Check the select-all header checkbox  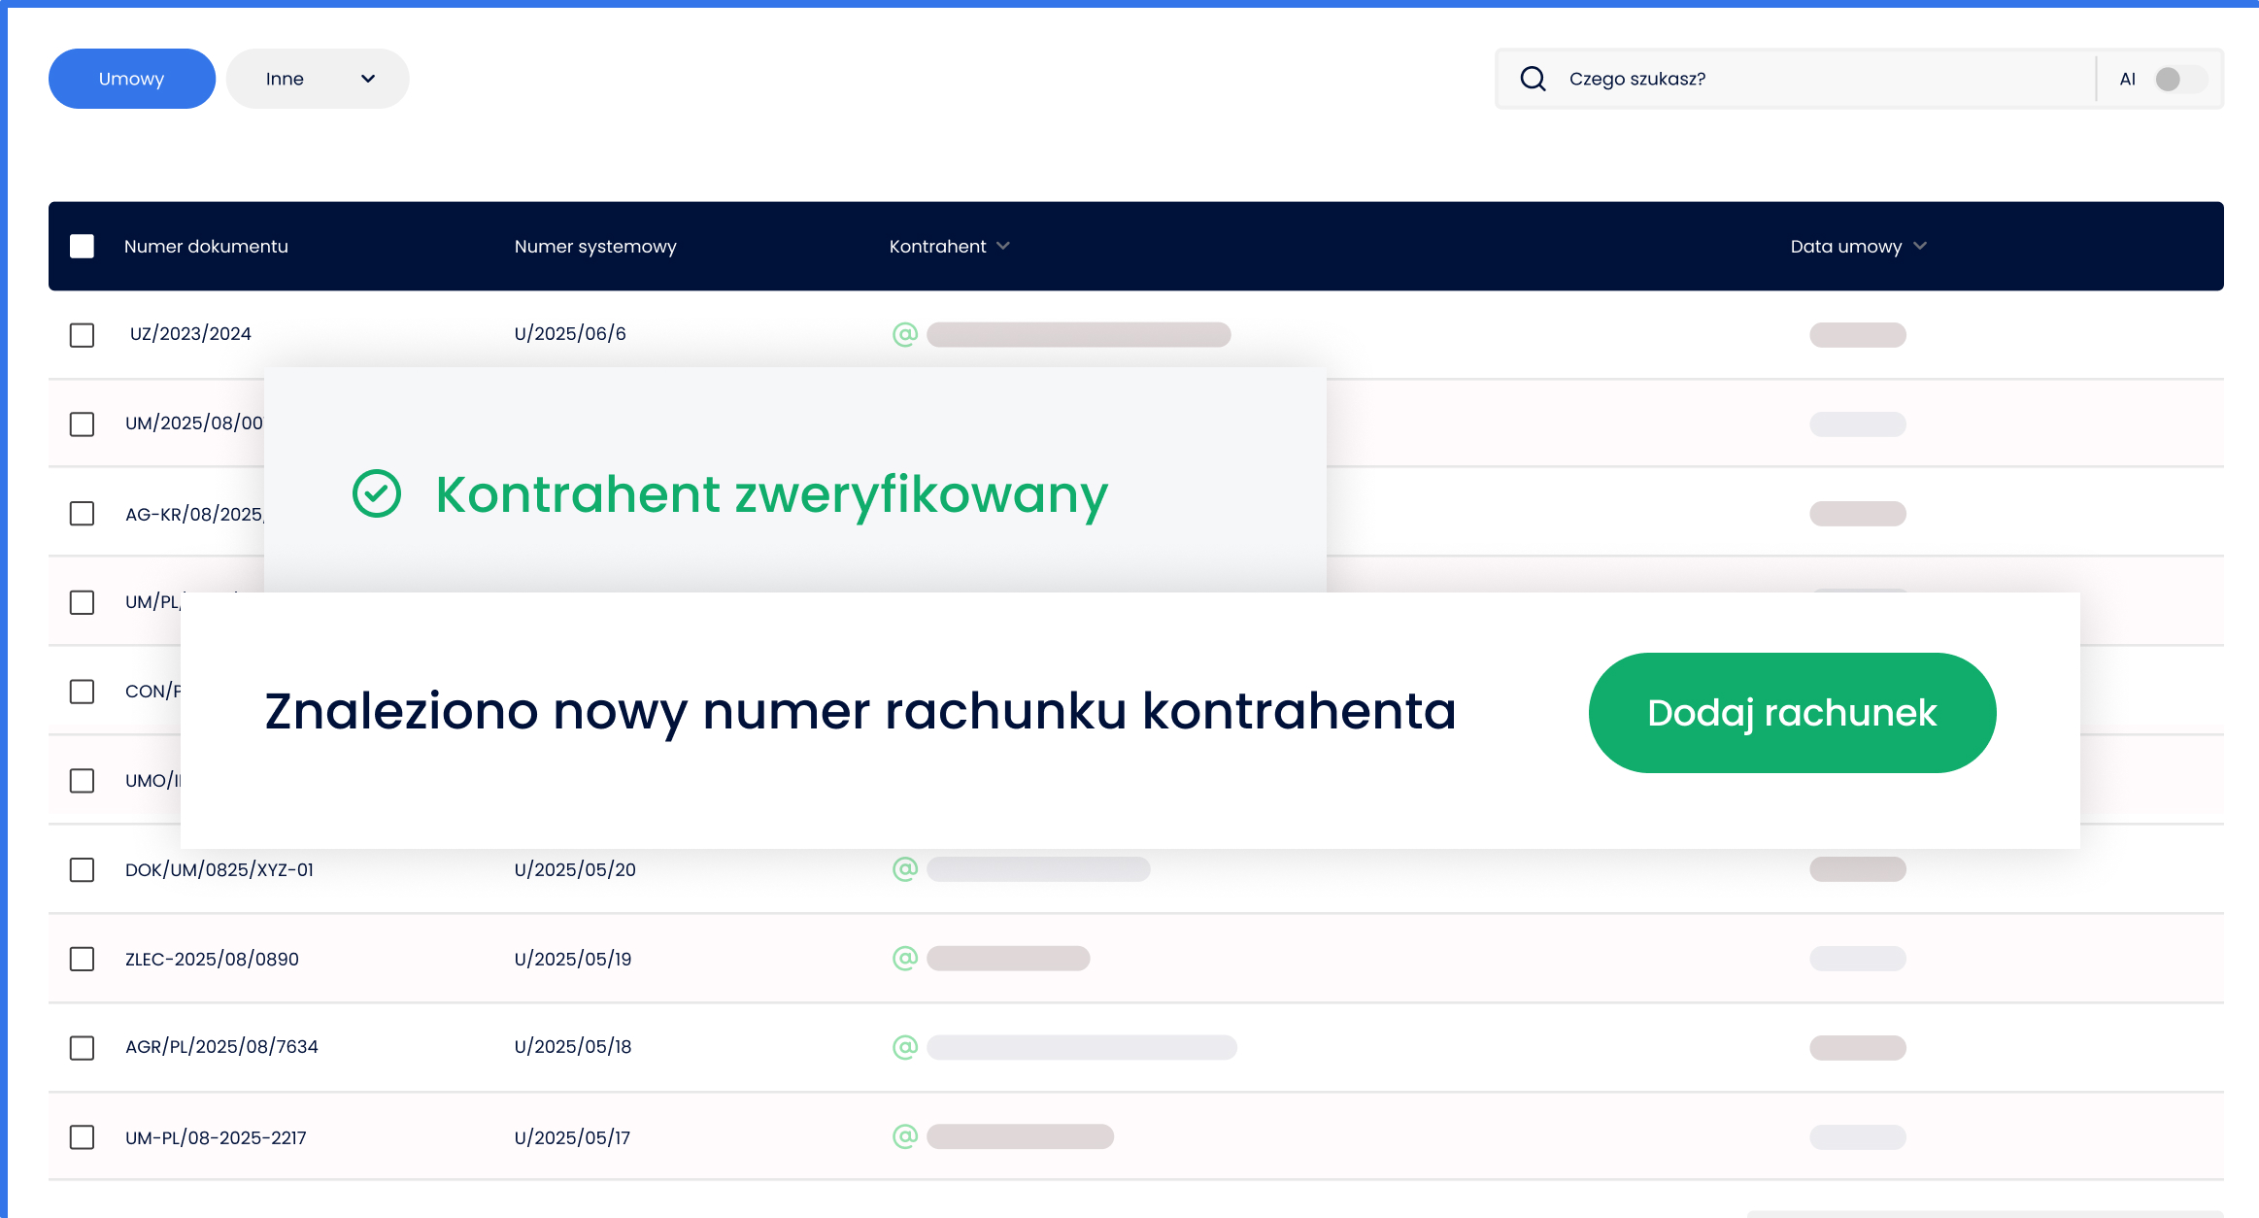pos(83,247)
